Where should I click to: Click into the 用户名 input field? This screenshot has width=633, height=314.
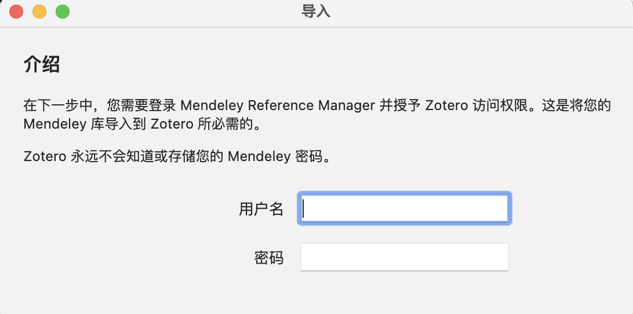(404, 209)
